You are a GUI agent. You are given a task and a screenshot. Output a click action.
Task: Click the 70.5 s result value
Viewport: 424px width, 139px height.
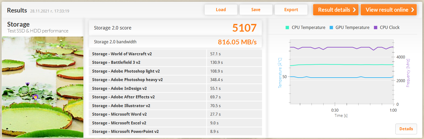pyautogui.click(x=215, y=106)
